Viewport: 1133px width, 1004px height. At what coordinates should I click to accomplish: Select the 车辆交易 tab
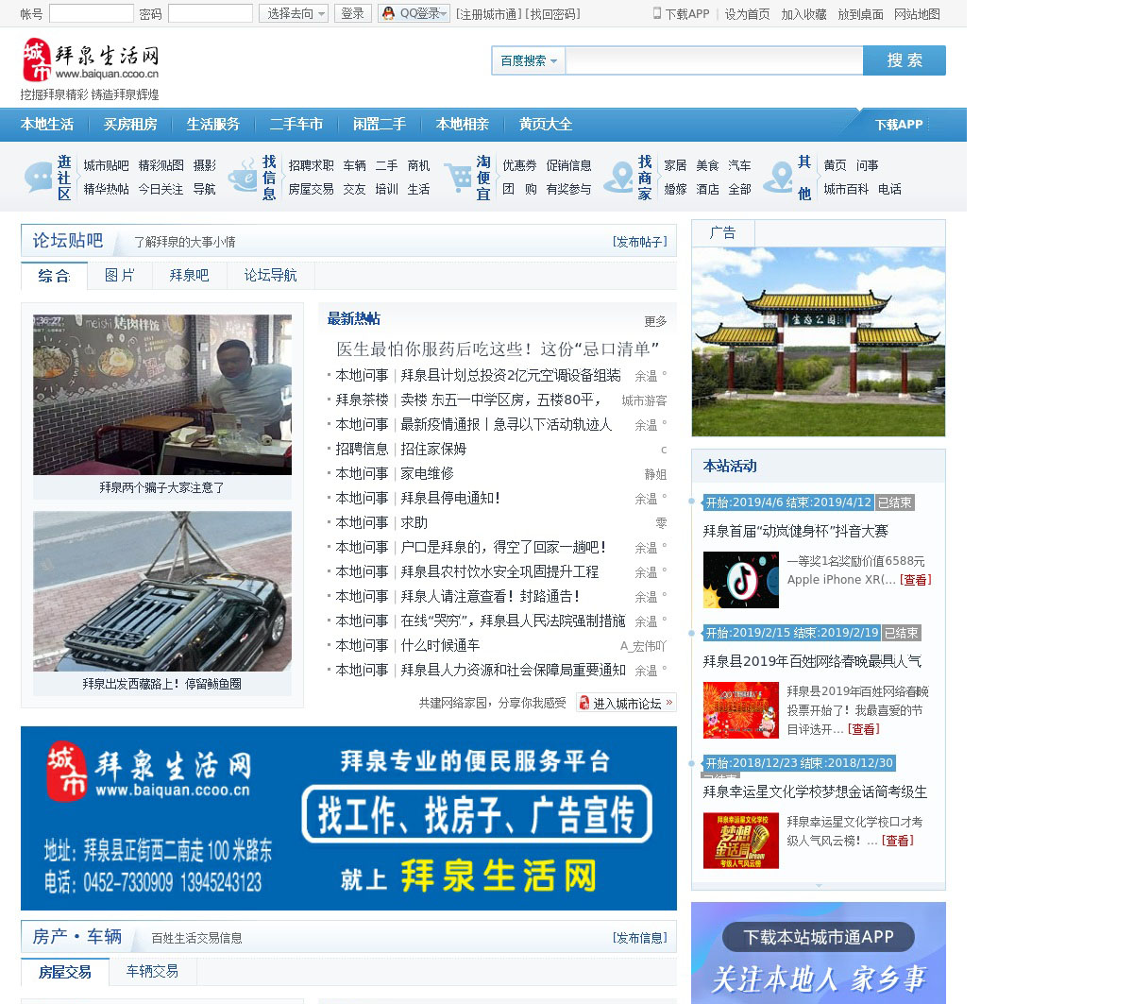click(x=153, y=971)
